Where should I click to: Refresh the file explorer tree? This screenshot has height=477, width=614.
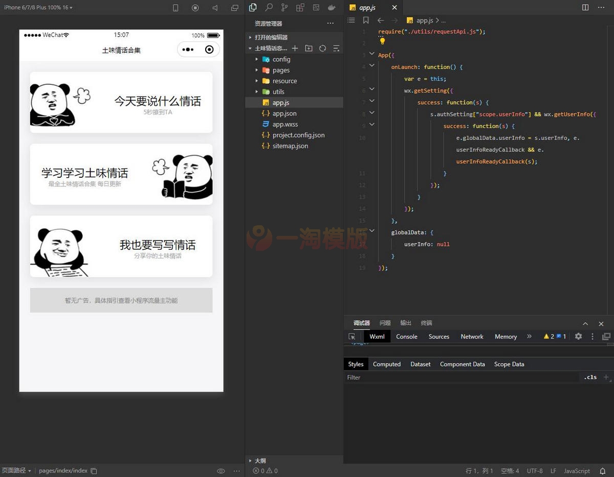pyautogui.click(x=322, y=49)
